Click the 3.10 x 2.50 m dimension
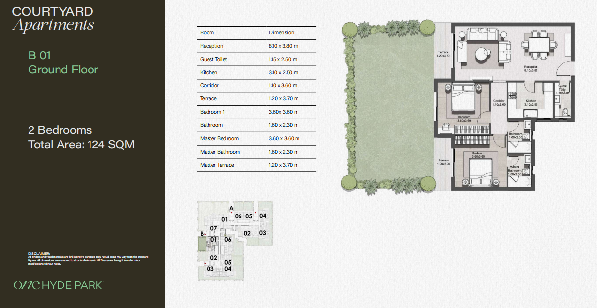Screen dimensions: 597x308 tap(283, 72)
